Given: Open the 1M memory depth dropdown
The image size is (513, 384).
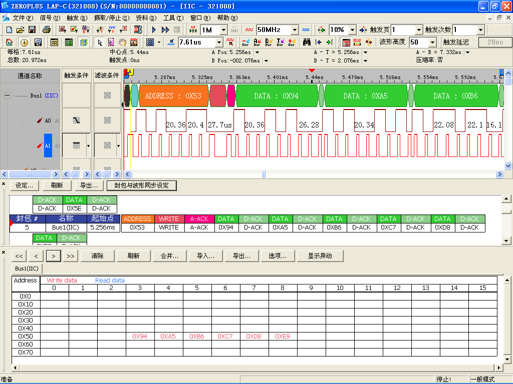Looking at the screenshot, I should pos(223,30).
